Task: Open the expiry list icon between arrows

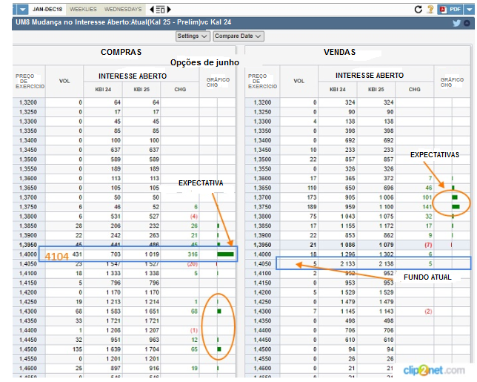Action: 161,10
